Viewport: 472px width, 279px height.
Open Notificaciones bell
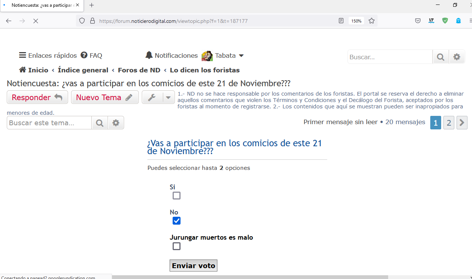[x=171, y=55]
